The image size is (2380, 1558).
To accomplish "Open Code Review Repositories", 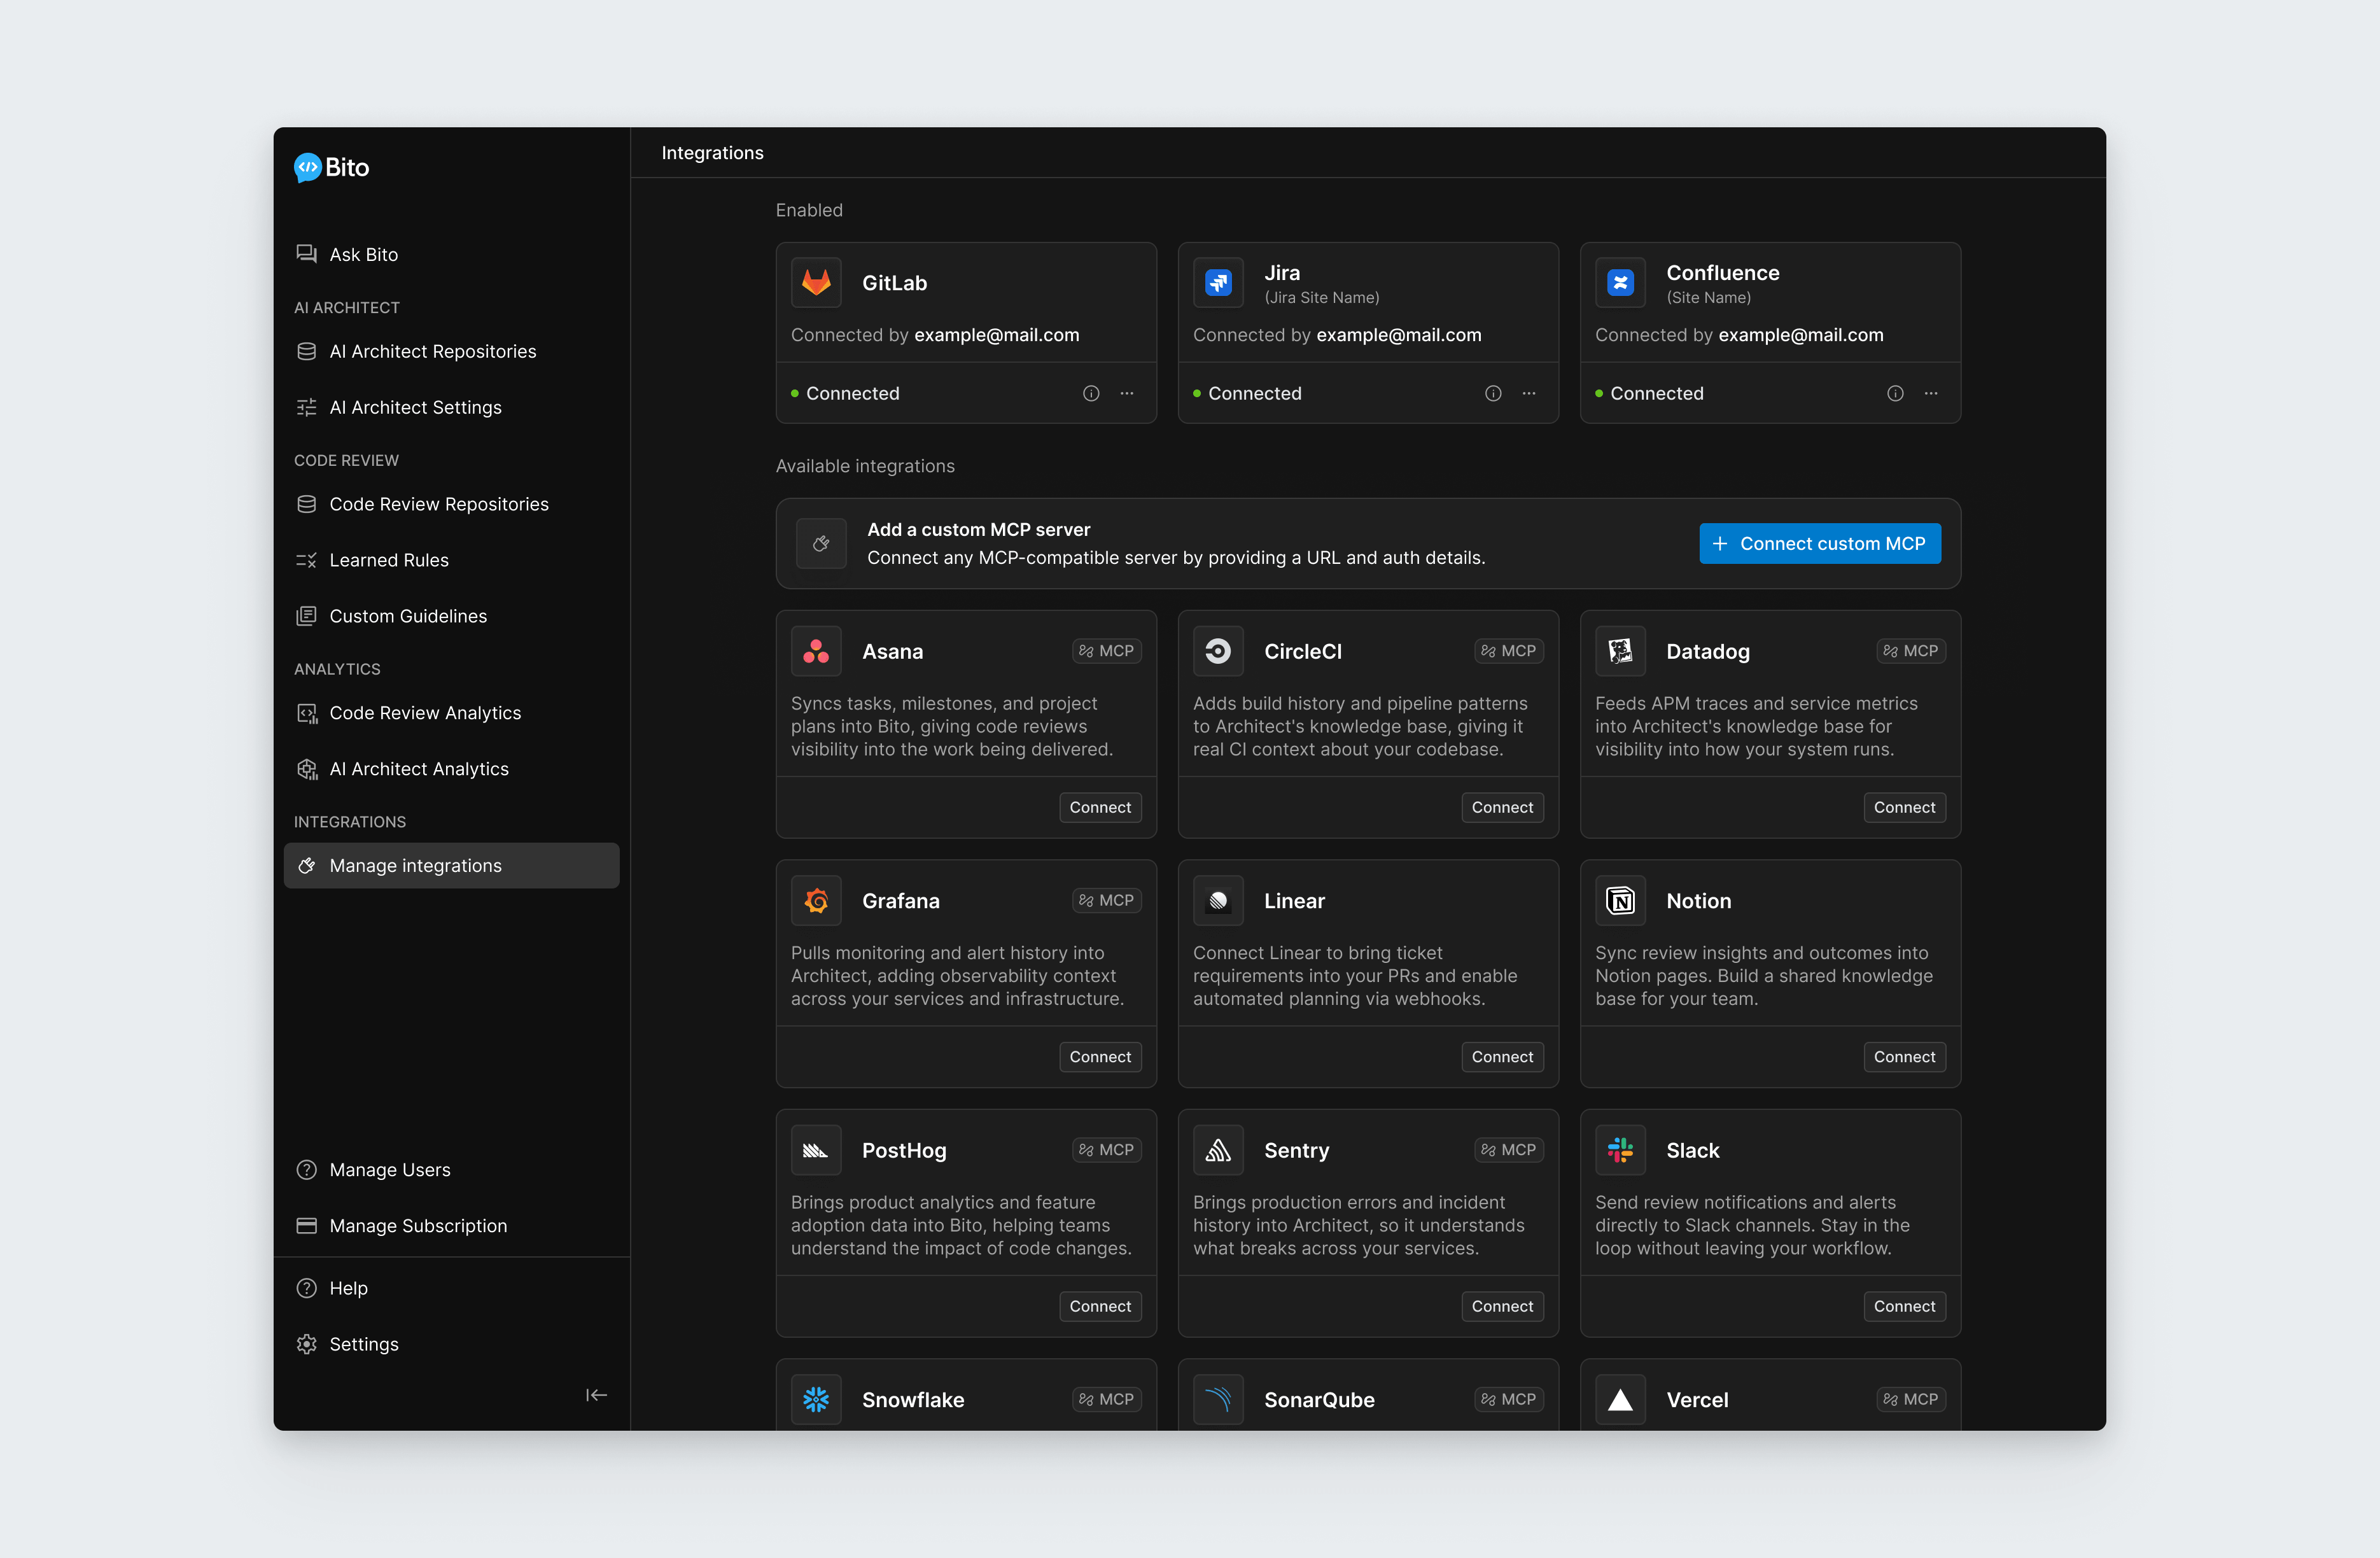I will click(451, 504).
